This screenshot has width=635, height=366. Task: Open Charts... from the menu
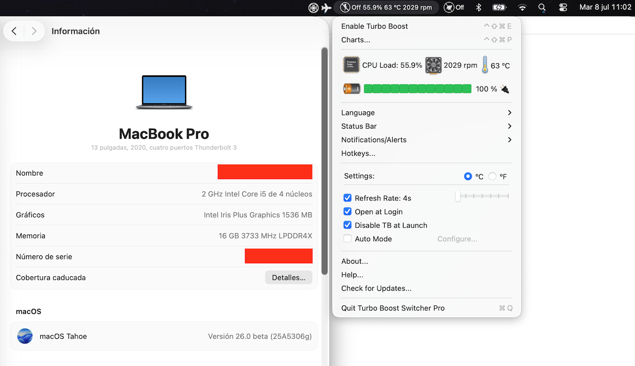426,40
